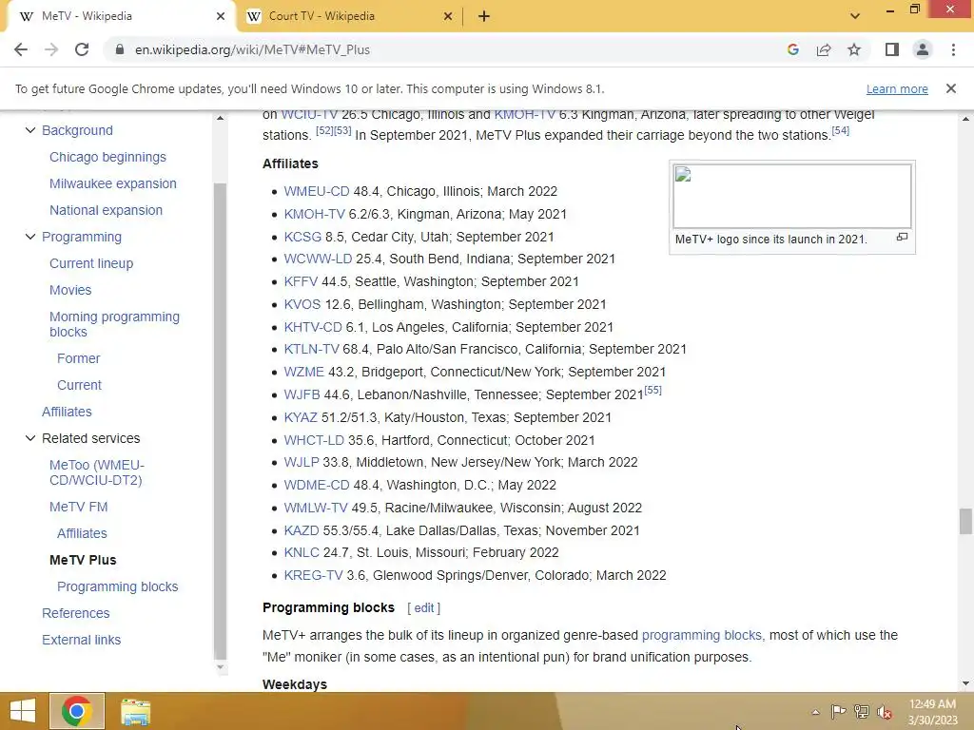Go to Movies in contents
This screenshot has width=974, height=730.
70,290
